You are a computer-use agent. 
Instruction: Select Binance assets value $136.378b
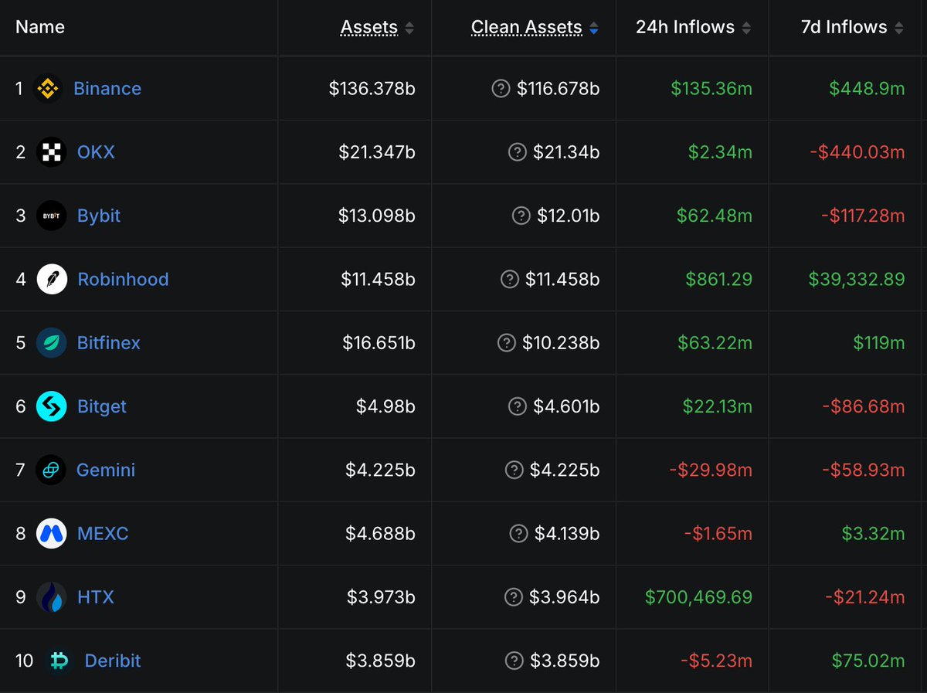(x=372, y=89)
